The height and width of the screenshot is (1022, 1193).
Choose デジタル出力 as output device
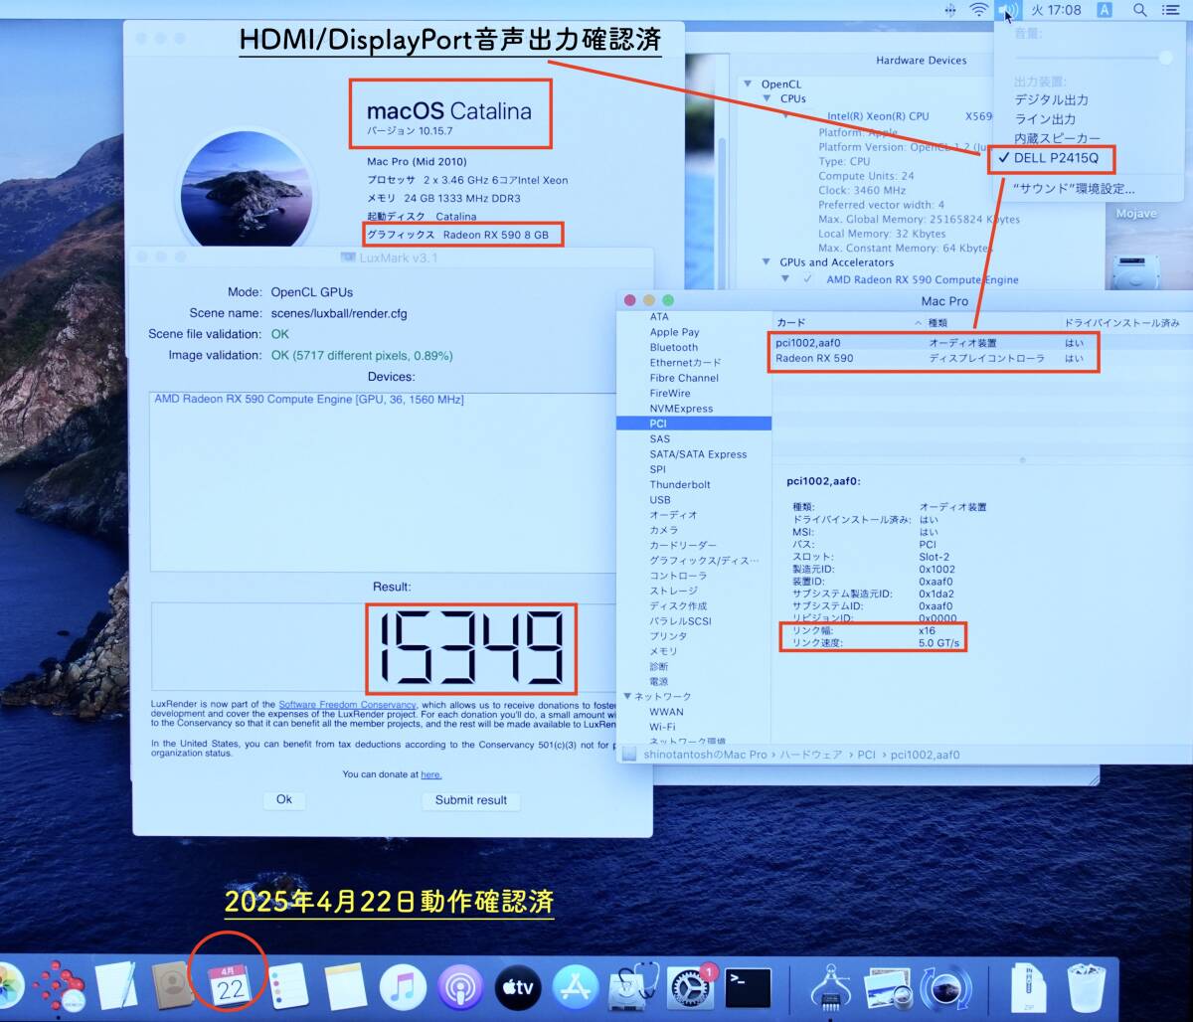tap(1051, 99)
